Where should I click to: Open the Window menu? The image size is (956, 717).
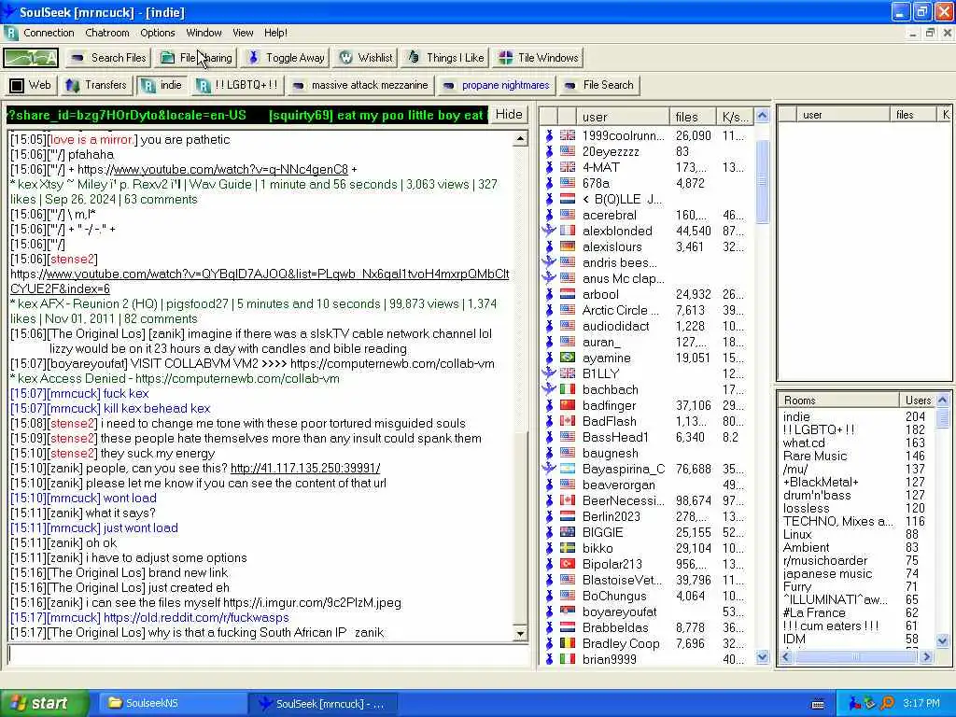[x=204, y=33]
